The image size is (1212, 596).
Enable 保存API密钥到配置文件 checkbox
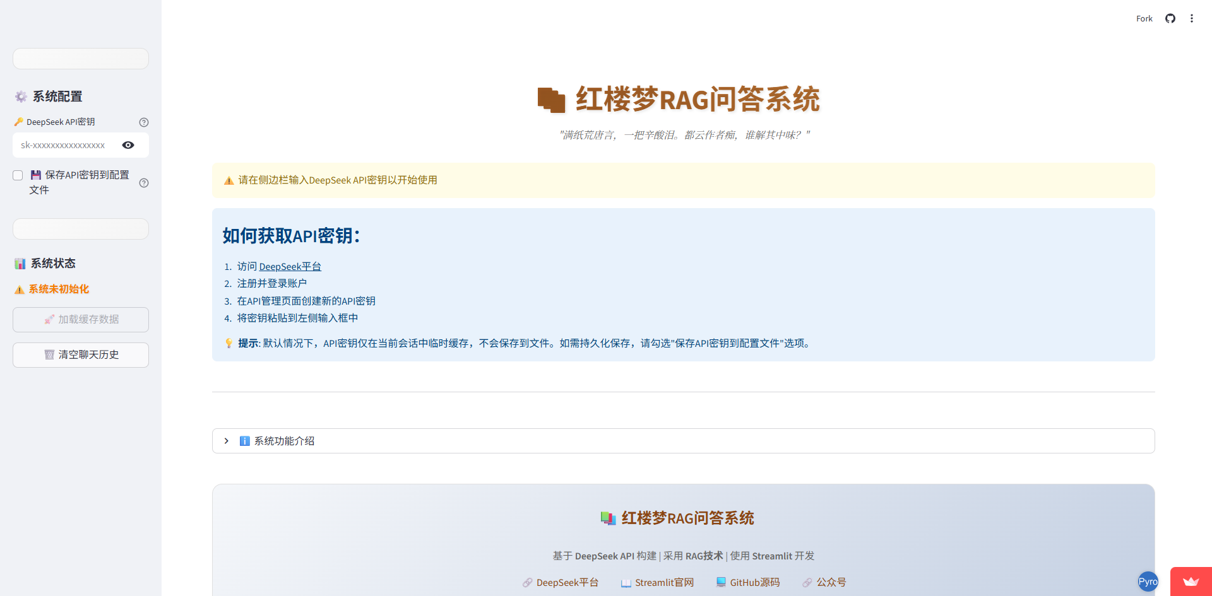coord(18,175)
